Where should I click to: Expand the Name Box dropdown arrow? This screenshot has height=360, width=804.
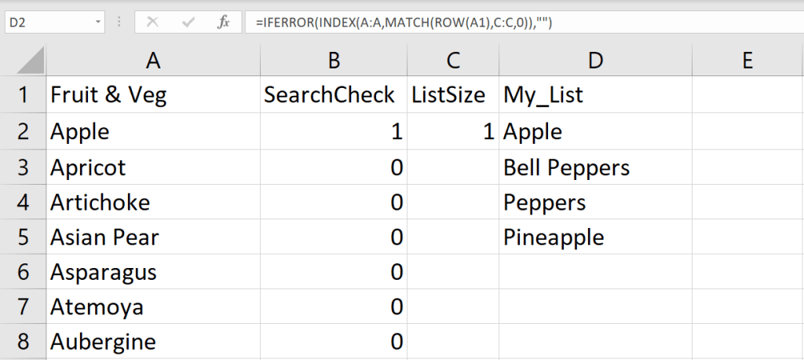97,22
